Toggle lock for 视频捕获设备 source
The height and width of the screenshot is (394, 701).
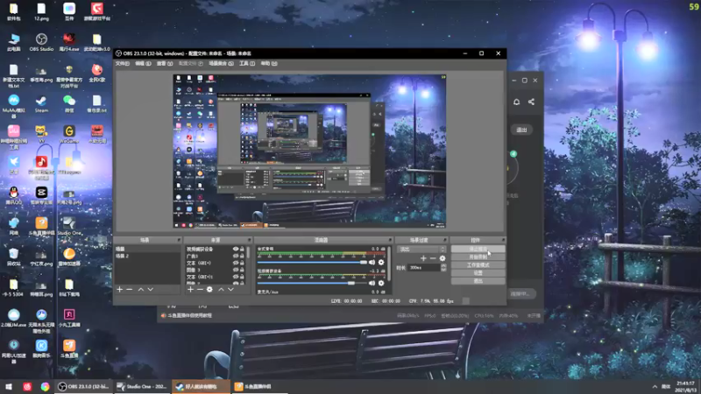coord(243,250)
